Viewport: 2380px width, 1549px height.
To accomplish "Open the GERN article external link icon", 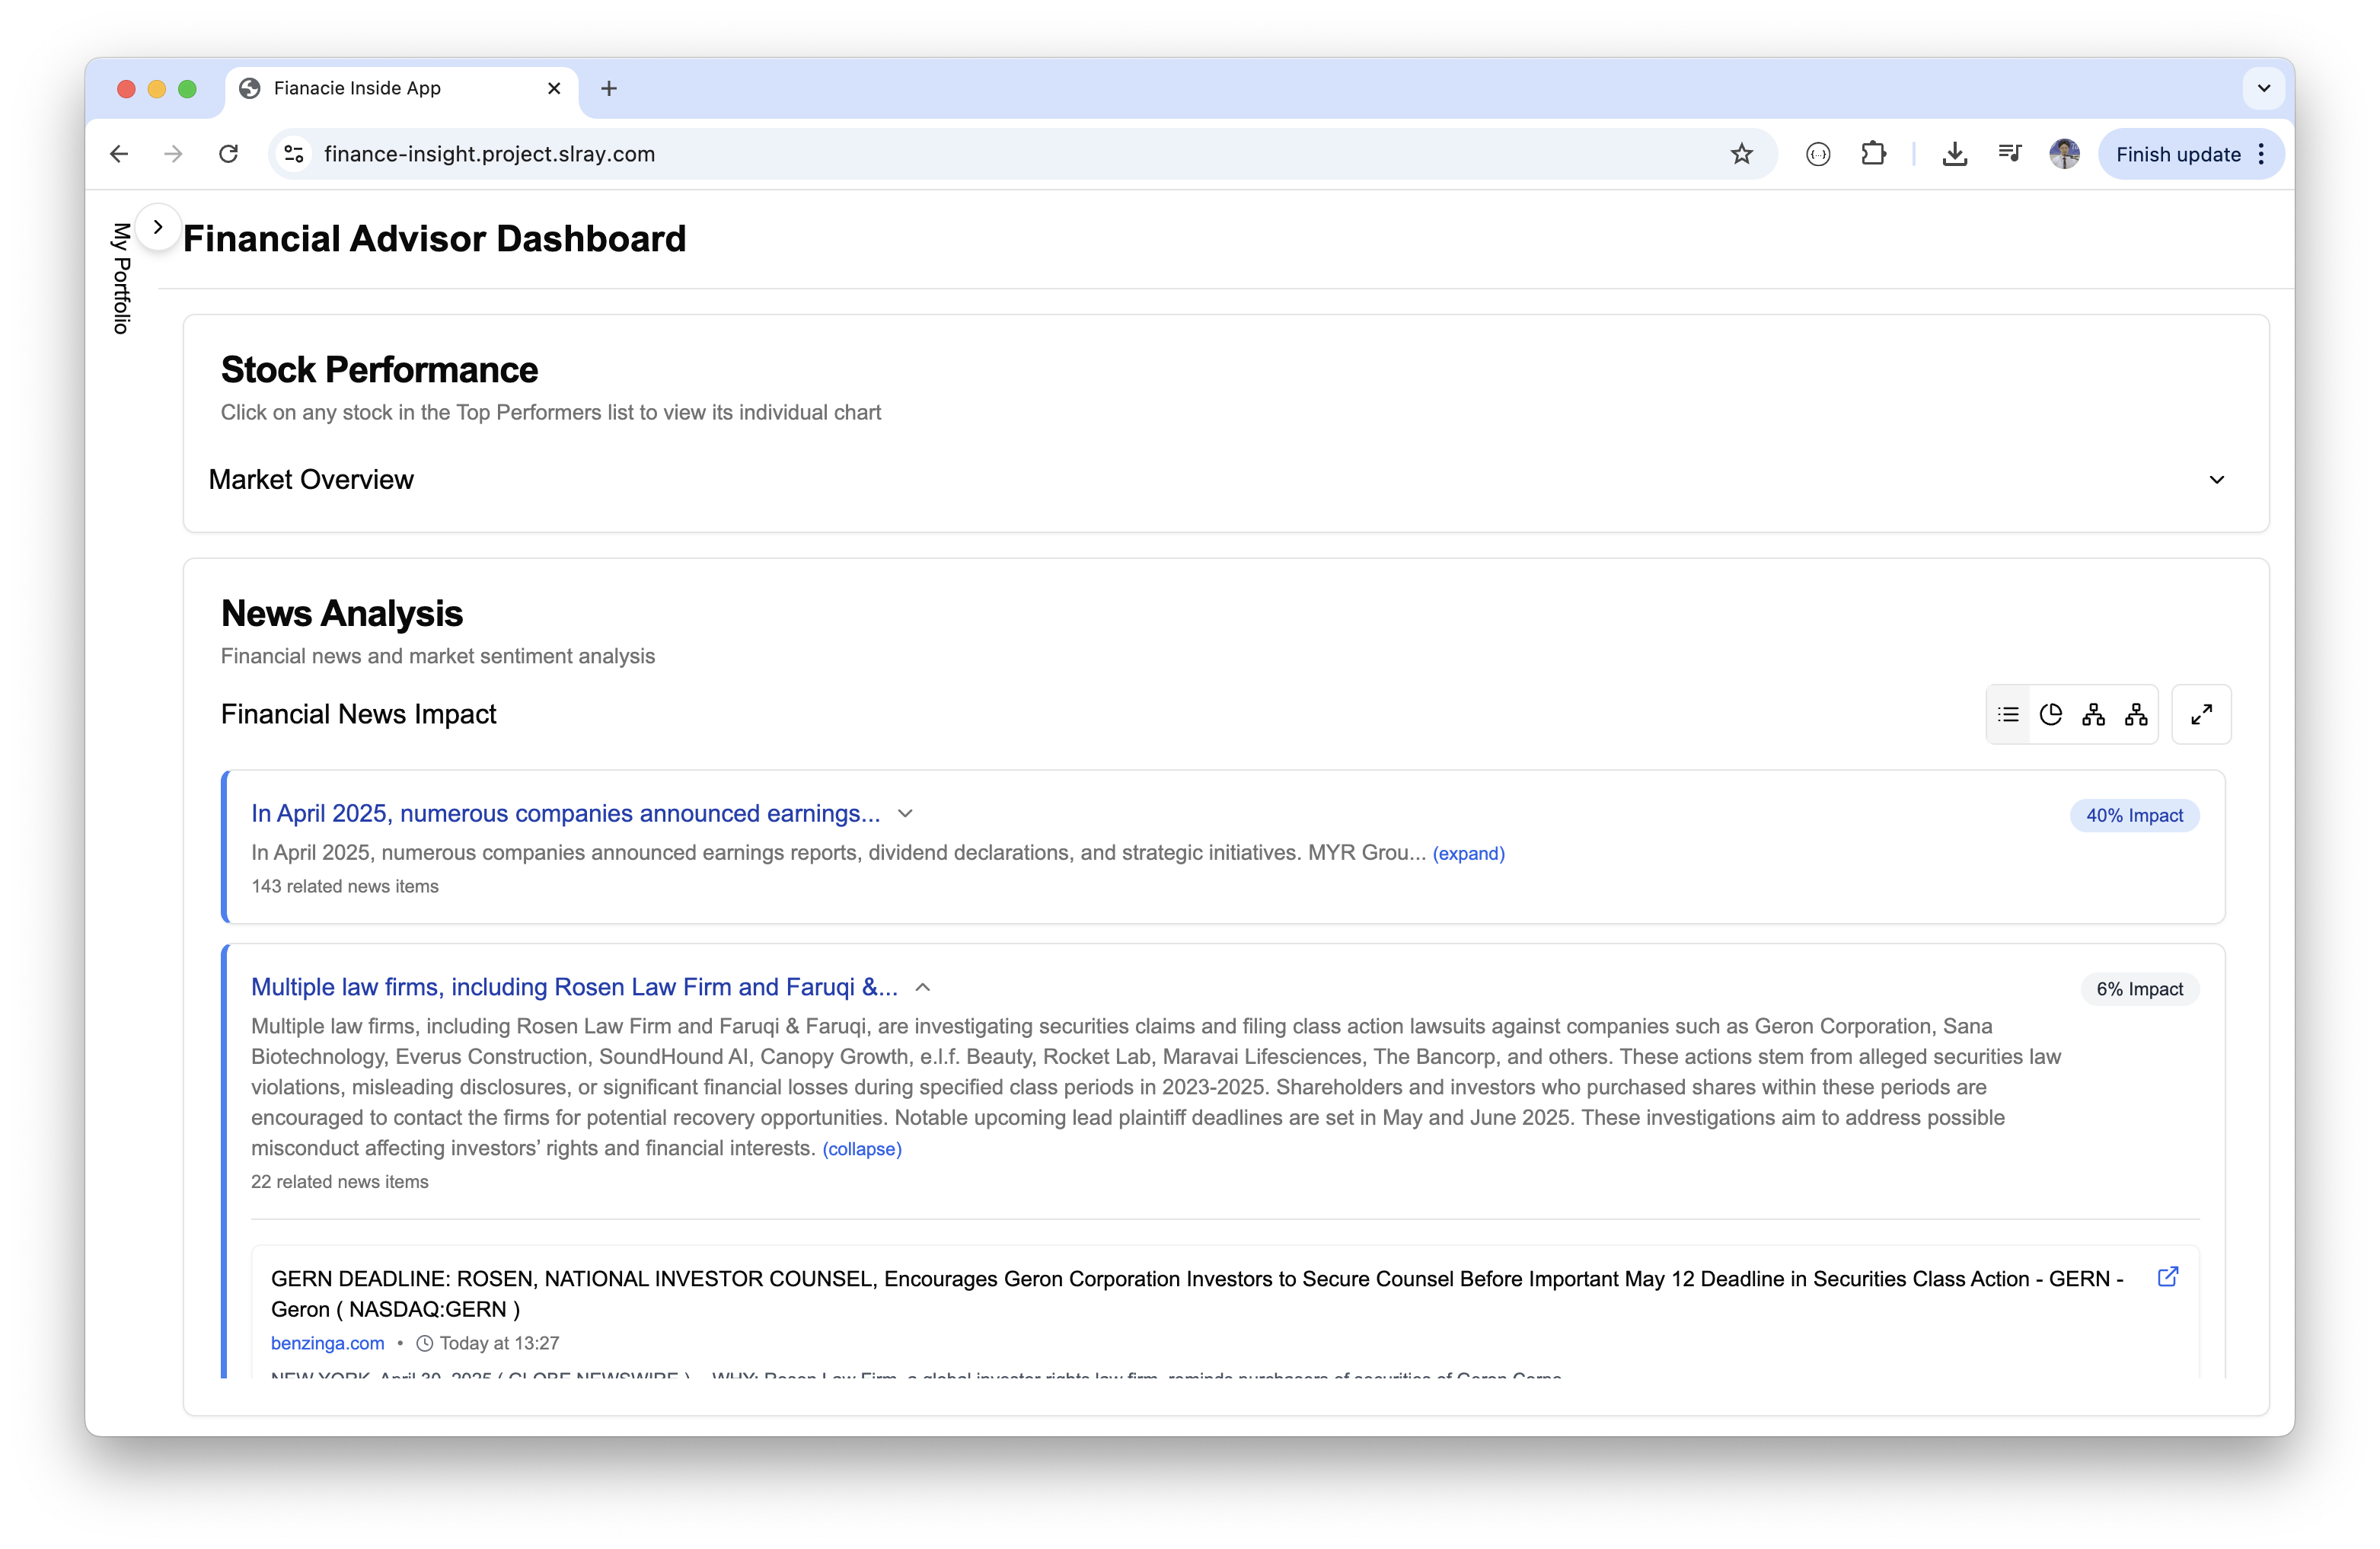I will click(x=2168, y=1277).
